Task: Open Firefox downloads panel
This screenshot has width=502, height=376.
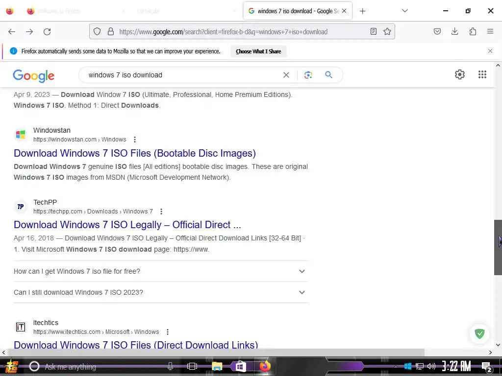Action: tap(454, 31)
